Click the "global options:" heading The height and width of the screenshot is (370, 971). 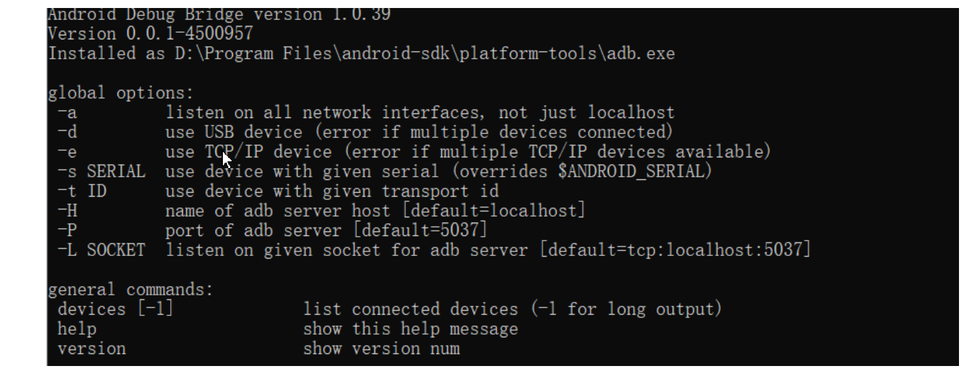coord(120,93)
